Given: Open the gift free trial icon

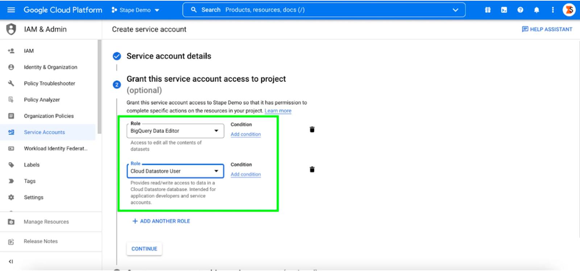Looking at the screenshot, I should 488,10.
